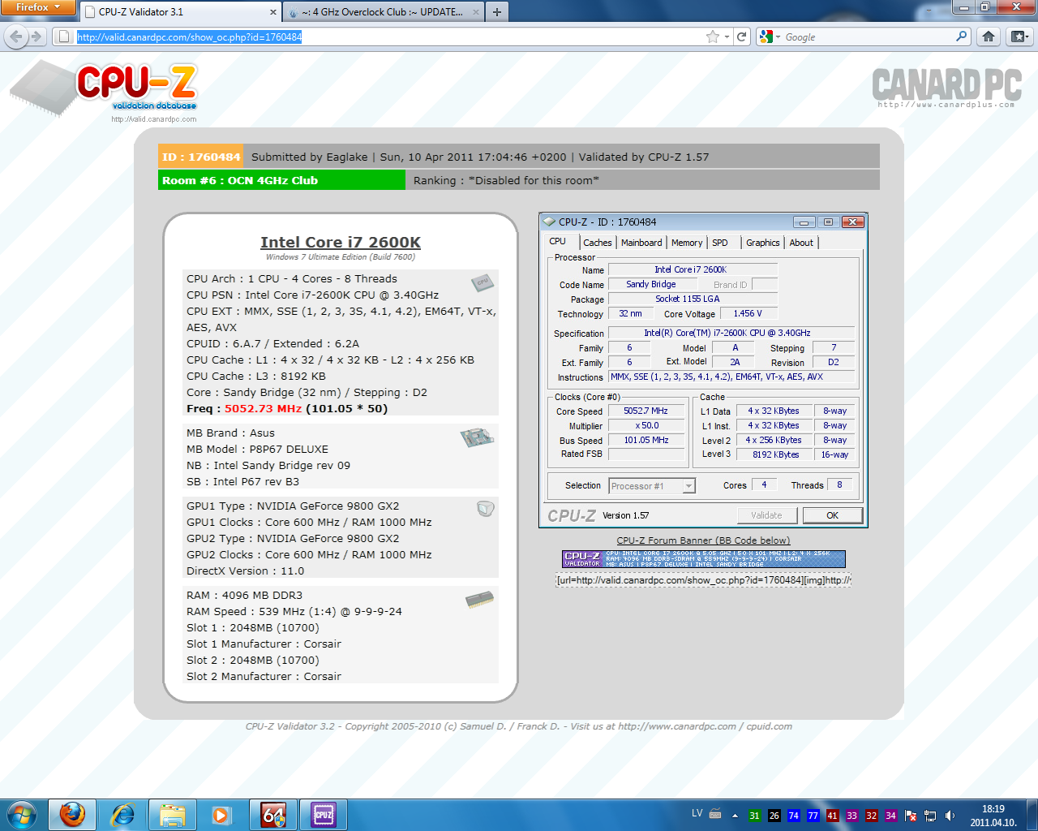Screen dimensions: 1038x831
Task: Close the CPU-Z Validator 3.1 tab
Action: (x=273, y=12)
